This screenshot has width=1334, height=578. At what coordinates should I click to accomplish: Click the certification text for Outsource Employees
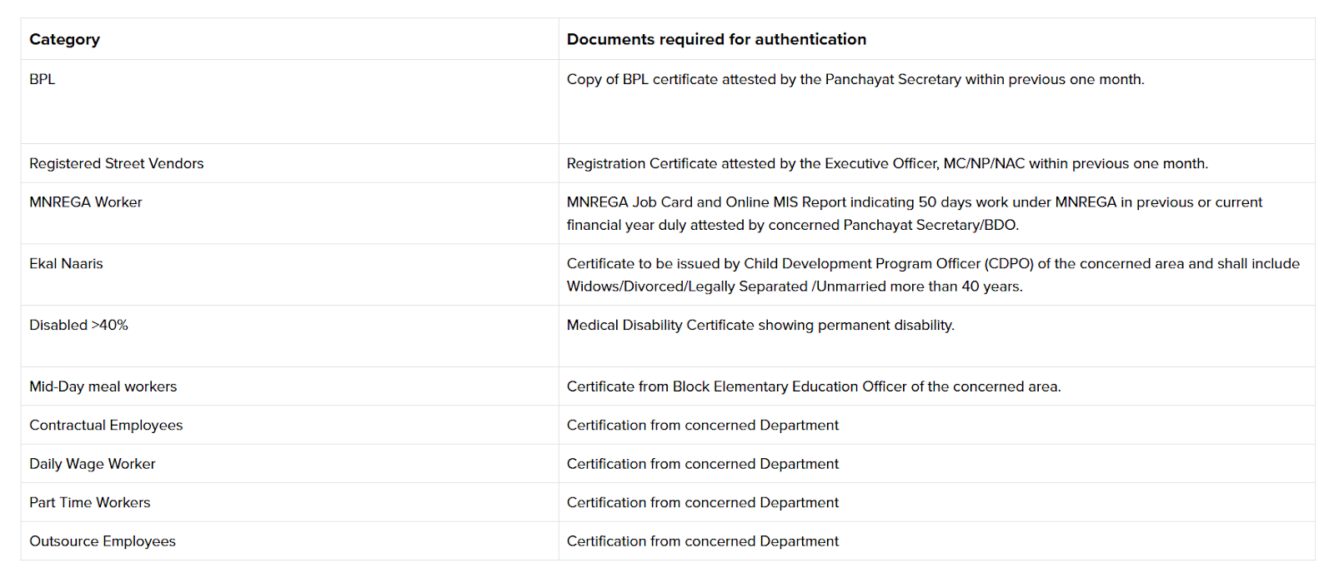702,541
